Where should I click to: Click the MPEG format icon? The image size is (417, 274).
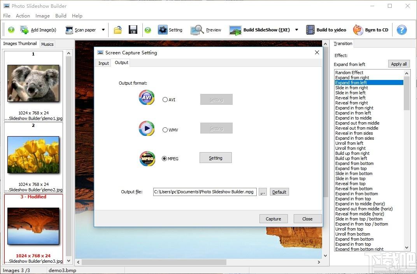pos(147,158)
